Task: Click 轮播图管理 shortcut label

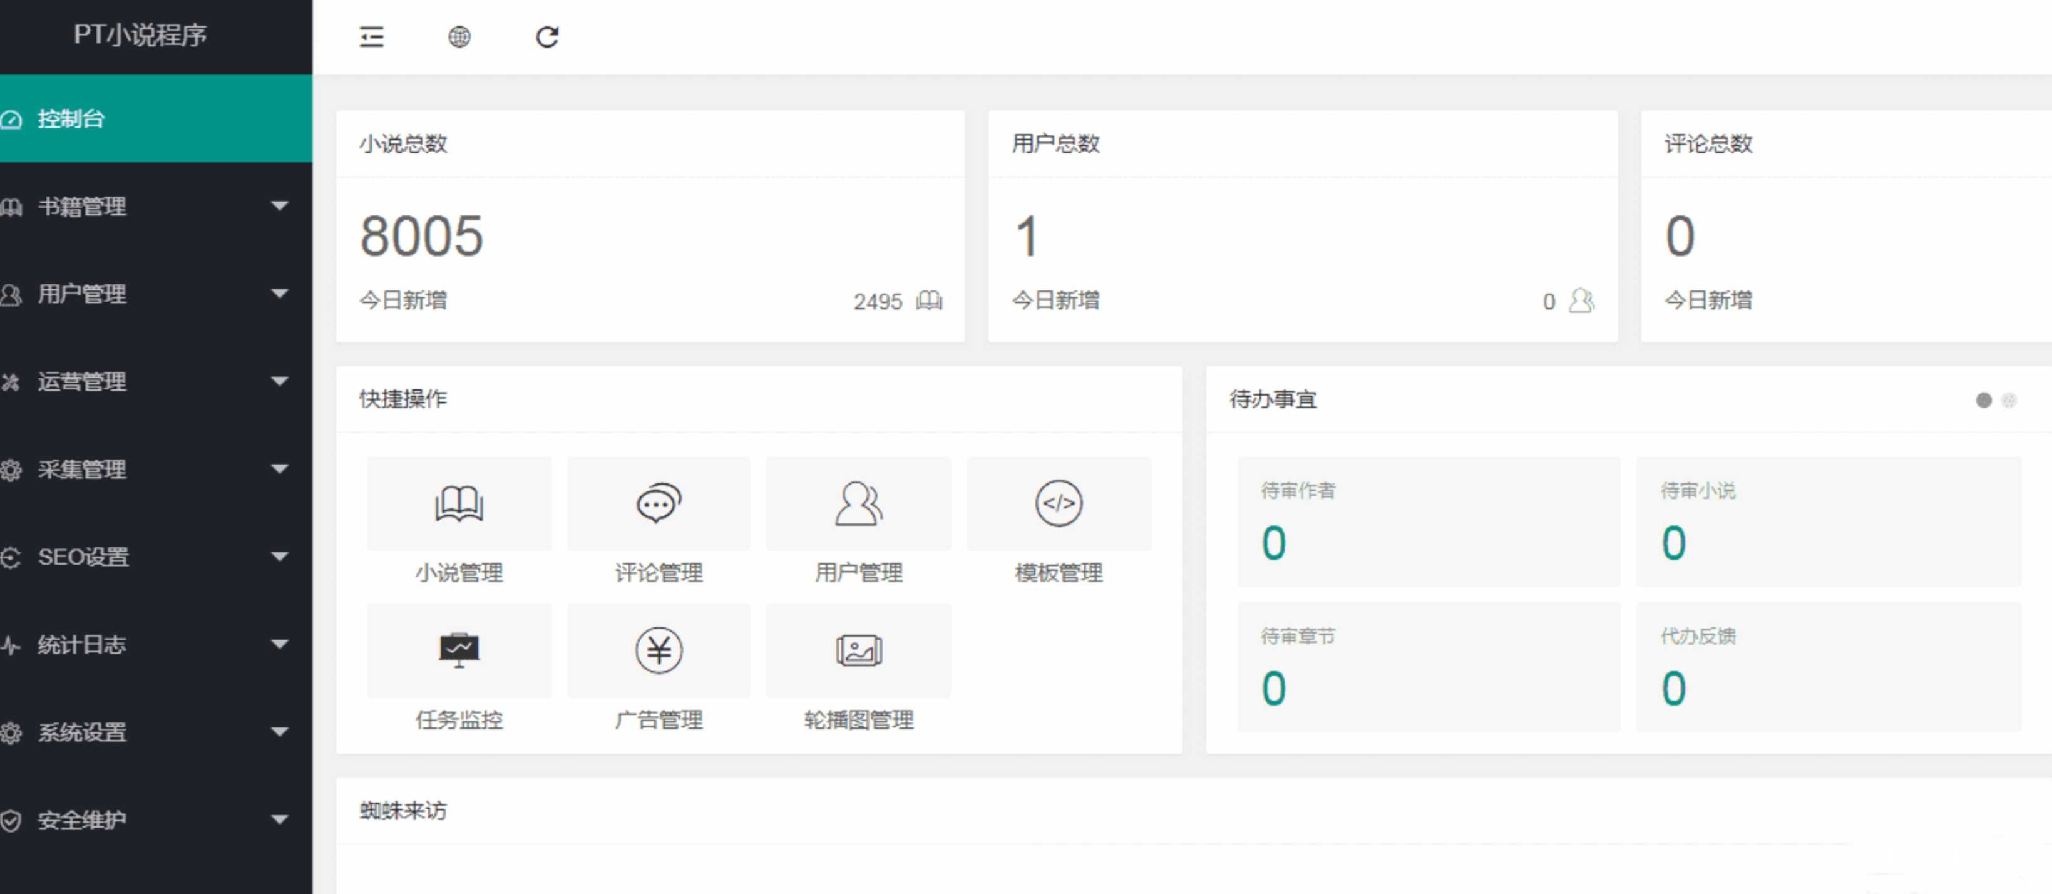Action: tap(859, 721)
